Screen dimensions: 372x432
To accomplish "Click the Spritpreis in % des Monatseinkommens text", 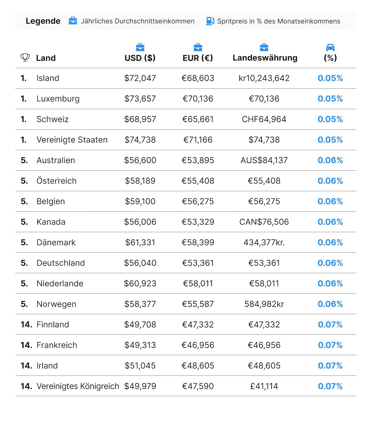I will click(x=279, y=21).
